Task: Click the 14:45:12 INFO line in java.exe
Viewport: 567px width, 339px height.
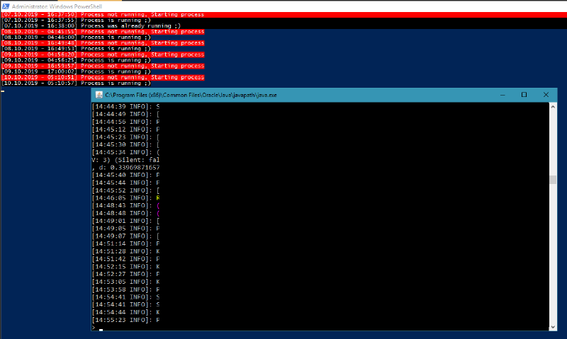Action: [x=125, y=130]
